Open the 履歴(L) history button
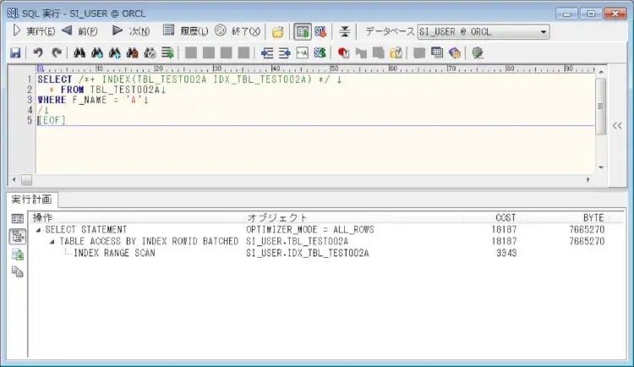 coord(184,31)
